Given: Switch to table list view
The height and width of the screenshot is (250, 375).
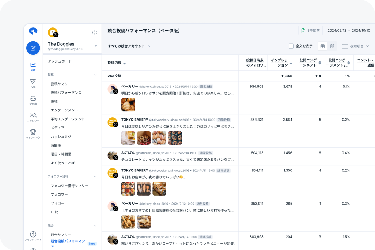Looking at the screenshot, I should pos(322,46).
